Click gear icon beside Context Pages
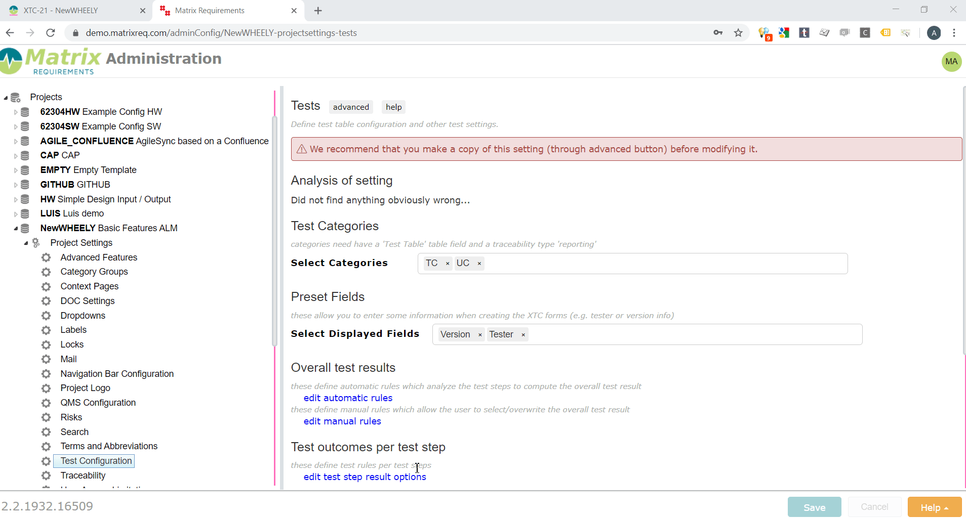Image resolution: width=966 pixels, height=518 pixels. [46, 287]
